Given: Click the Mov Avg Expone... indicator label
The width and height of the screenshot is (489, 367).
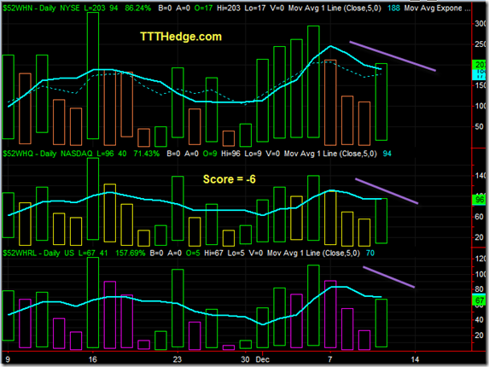Looking at the screenshot, I should click(x=437, y=9).
